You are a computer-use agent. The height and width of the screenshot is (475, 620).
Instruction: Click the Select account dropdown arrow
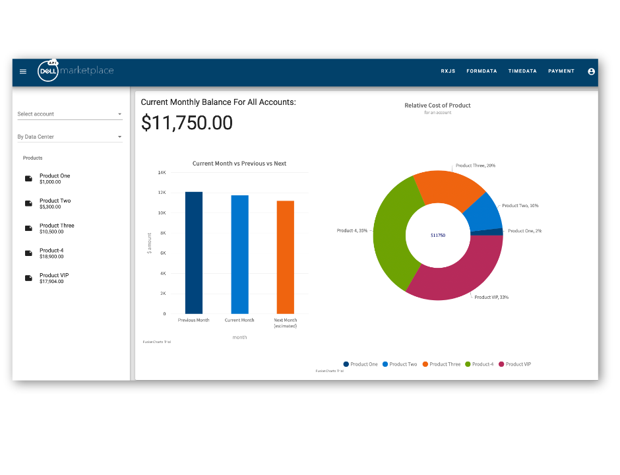[x=119, y=114]
